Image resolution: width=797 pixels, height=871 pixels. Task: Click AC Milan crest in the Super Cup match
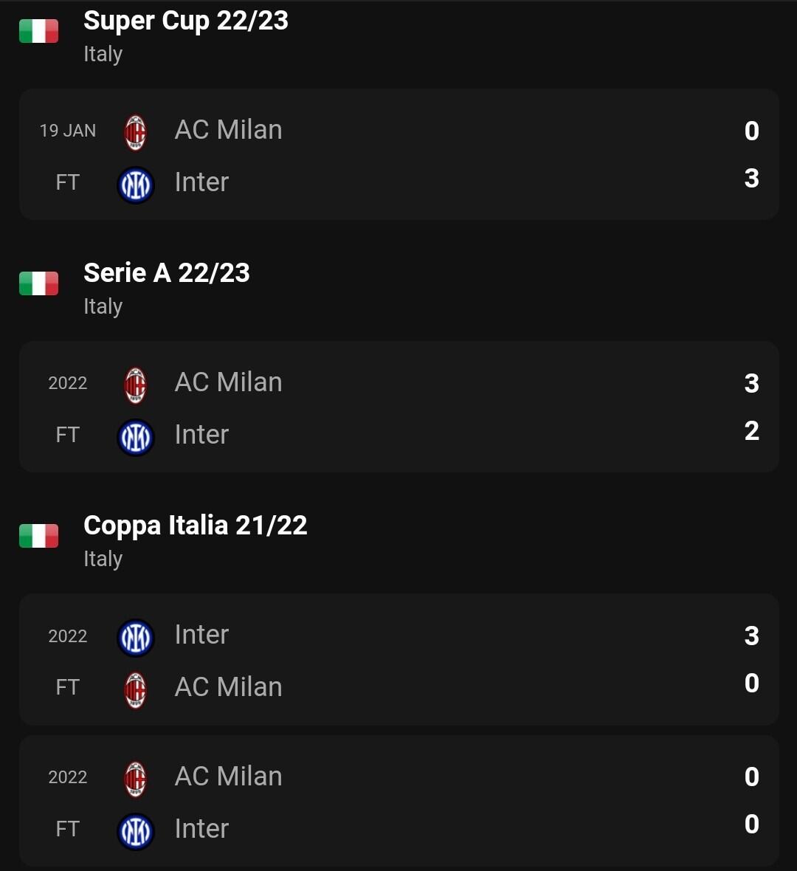click(135, 132)
